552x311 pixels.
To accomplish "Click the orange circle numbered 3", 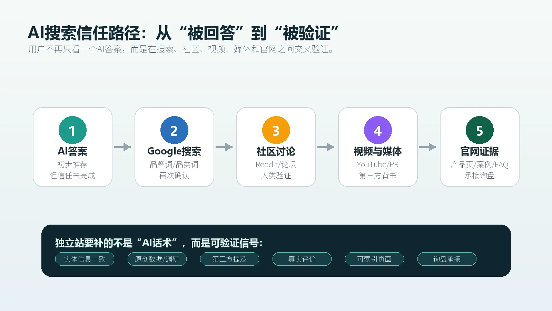I will tap(276, 130).
